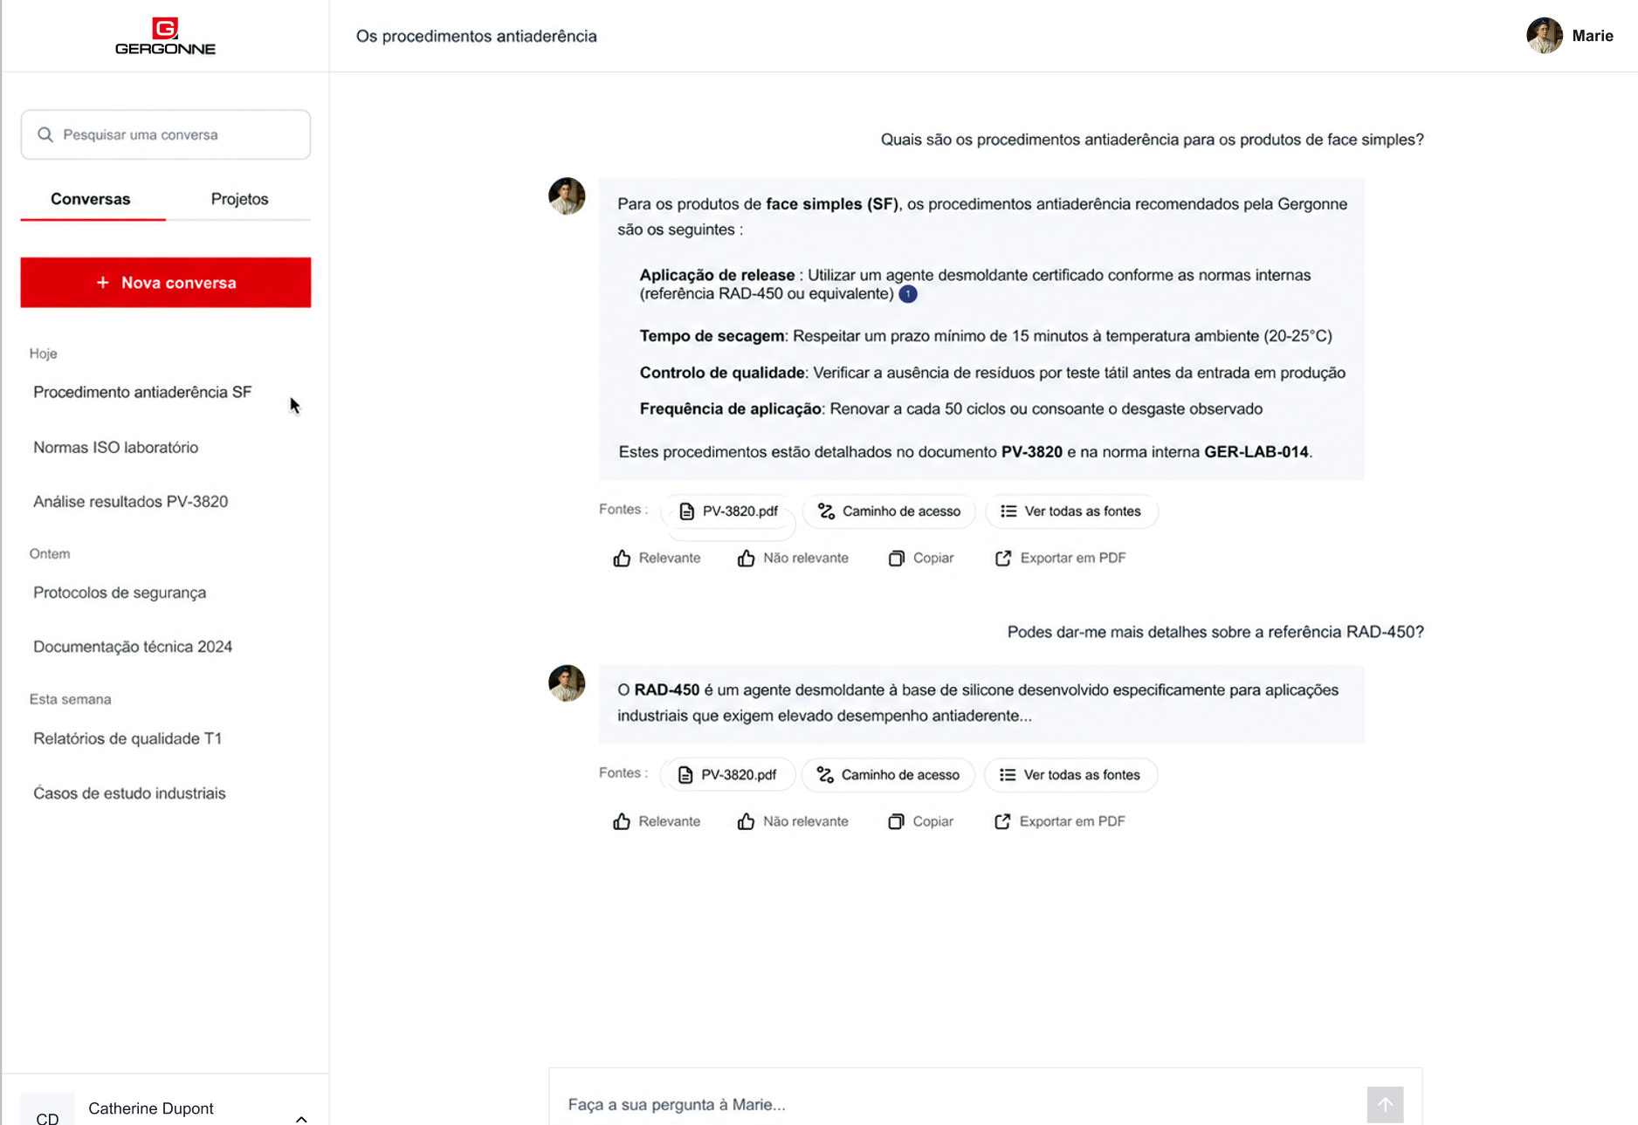Mark first answer as Relevante thumbs-up
Viewport: 1638px width, 1125px height.
[657, 558]
